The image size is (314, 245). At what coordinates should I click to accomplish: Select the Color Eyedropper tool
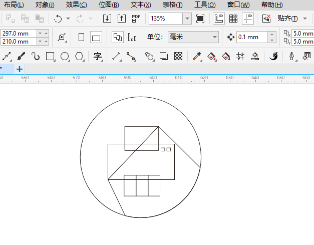pos(197,56)
